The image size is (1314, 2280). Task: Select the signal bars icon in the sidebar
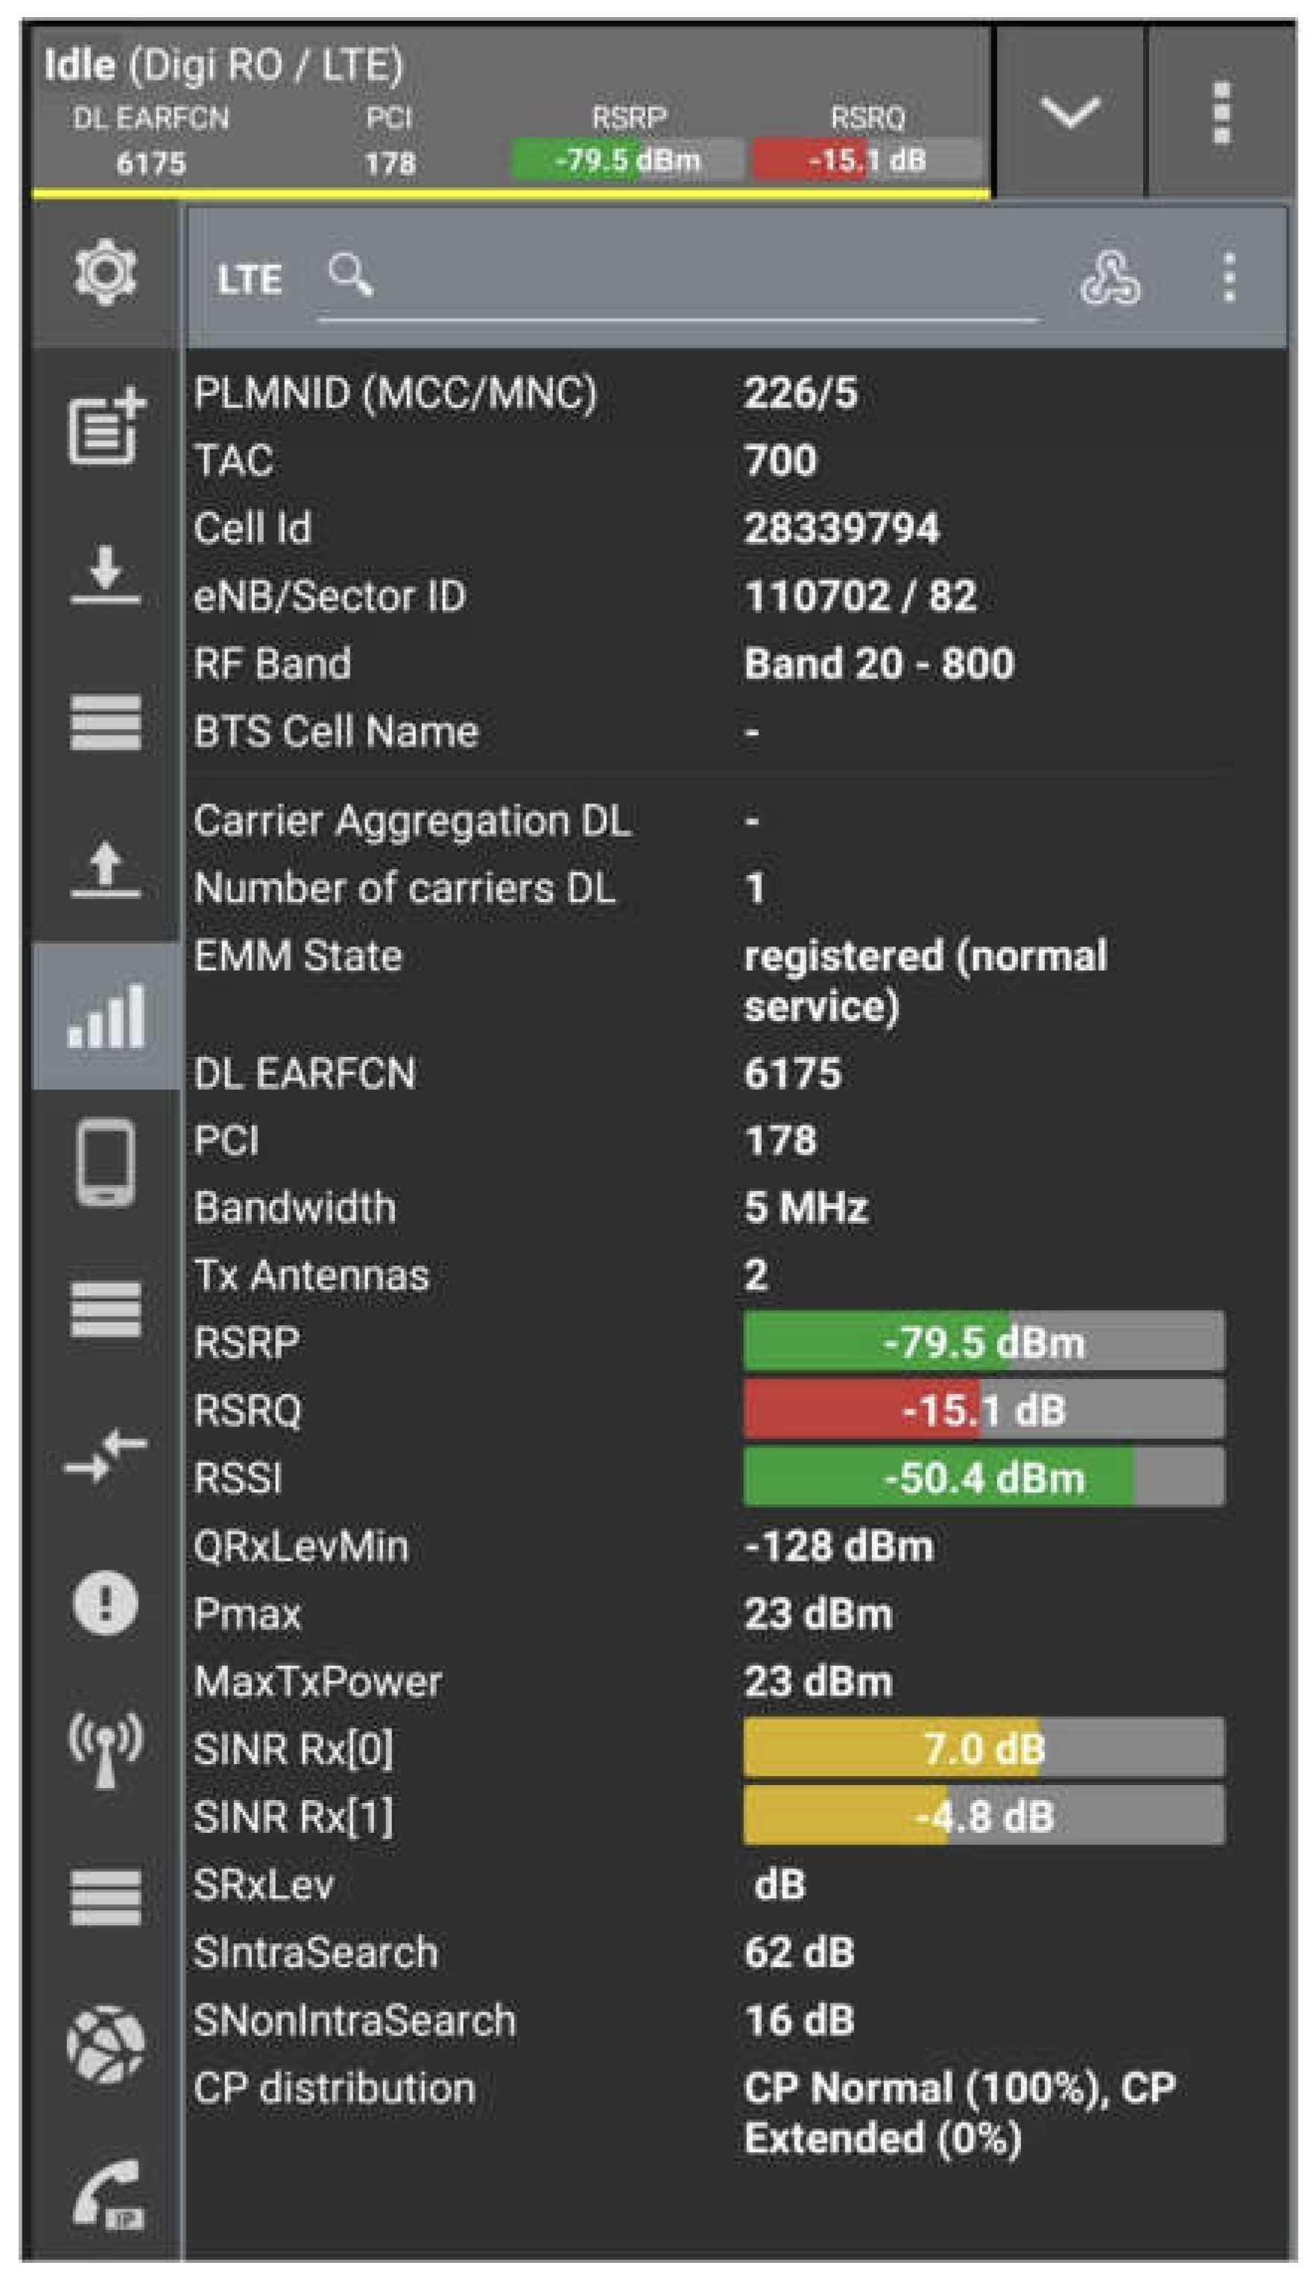pyautogui.click(x=106, y=1016)
